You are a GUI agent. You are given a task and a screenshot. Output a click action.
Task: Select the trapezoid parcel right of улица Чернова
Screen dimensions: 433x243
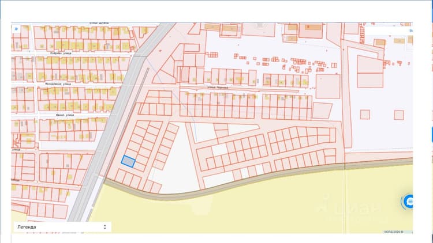(322, 111)
